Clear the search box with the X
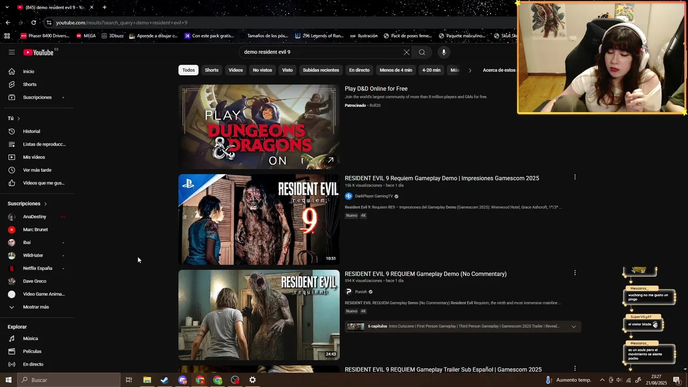Viewport: 688px width, 387px height. (406, 52)
